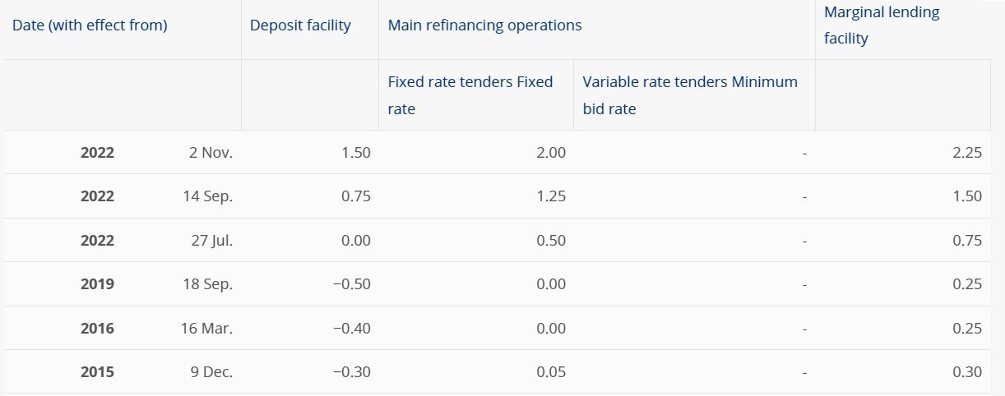The height and width of the screenshot is (396, 1005).
Task: Click the −0.50 deposit facility value
Action: pos(351,284)
